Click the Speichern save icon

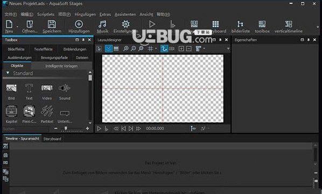(x=52, y=24)
